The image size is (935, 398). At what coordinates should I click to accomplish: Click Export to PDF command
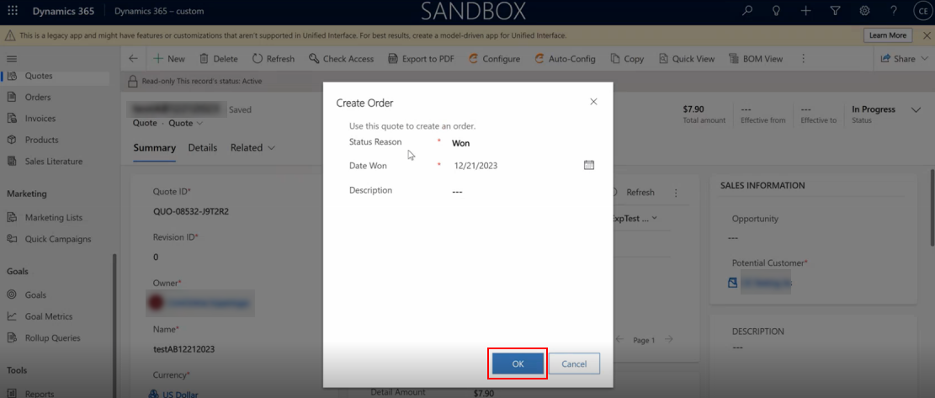click(x=421, y=59)
